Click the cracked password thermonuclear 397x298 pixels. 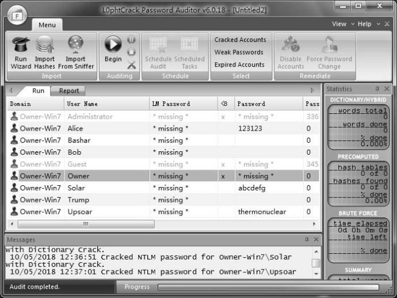click(x=262, y=212)
